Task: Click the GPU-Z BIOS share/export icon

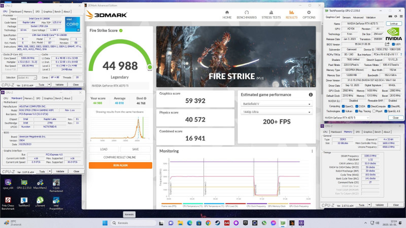Action: coord(387,44)
